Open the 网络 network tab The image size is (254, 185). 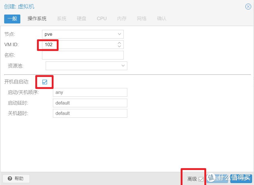coord(142,18)
